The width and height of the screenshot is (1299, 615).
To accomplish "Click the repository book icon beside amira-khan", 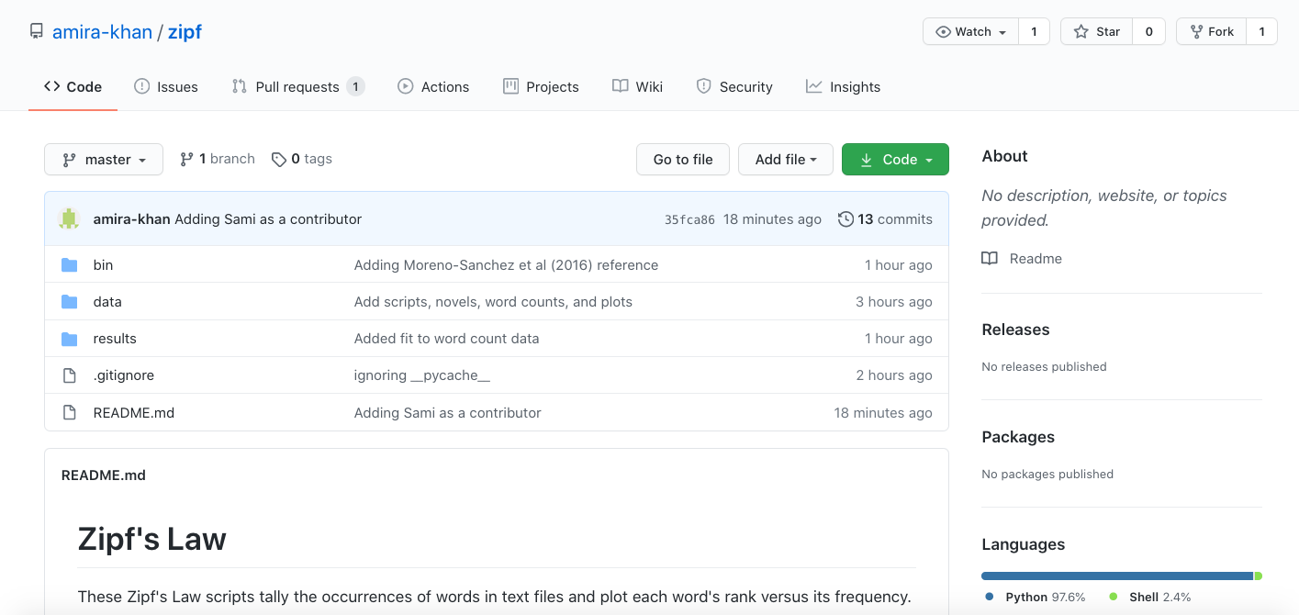I will coord(37,32).
